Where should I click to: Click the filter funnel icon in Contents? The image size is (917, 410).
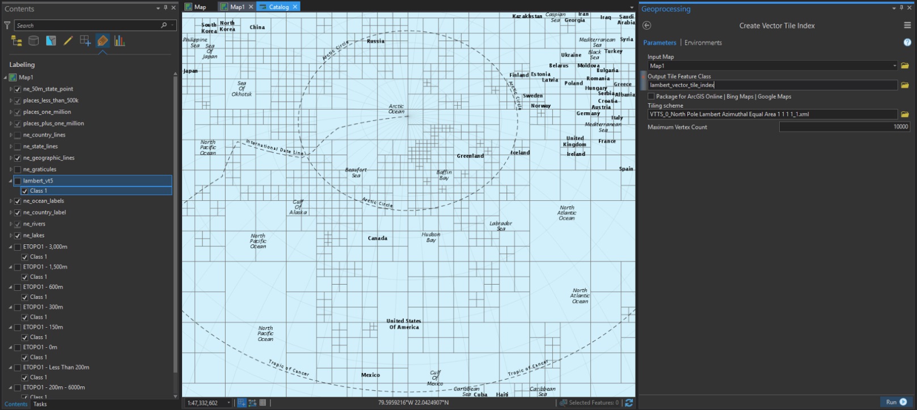click(x=7, y=26)
